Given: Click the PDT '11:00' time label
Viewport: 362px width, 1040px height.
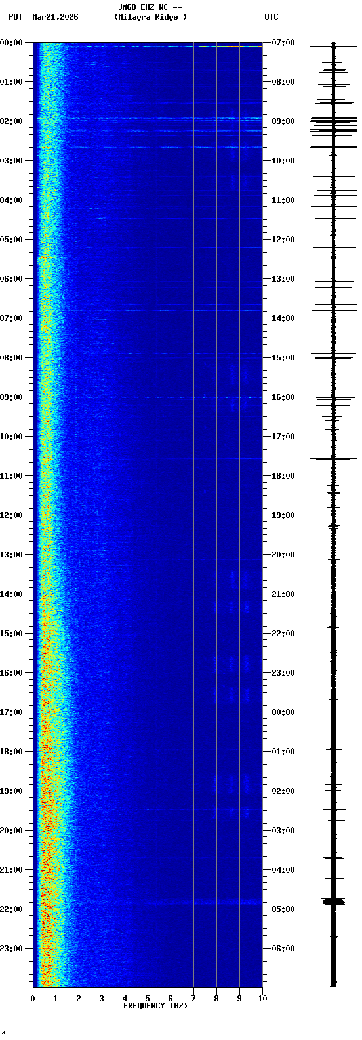Looking at the screenshot, I should 11,476.
